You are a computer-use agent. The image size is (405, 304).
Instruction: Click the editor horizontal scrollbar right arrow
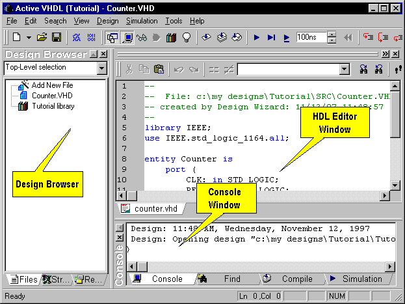385,195
